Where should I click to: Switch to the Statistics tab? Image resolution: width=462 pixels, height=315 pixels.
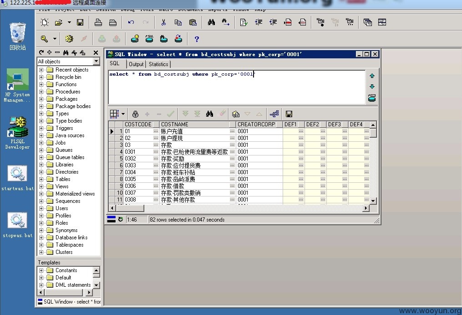[x=158, y=64]
